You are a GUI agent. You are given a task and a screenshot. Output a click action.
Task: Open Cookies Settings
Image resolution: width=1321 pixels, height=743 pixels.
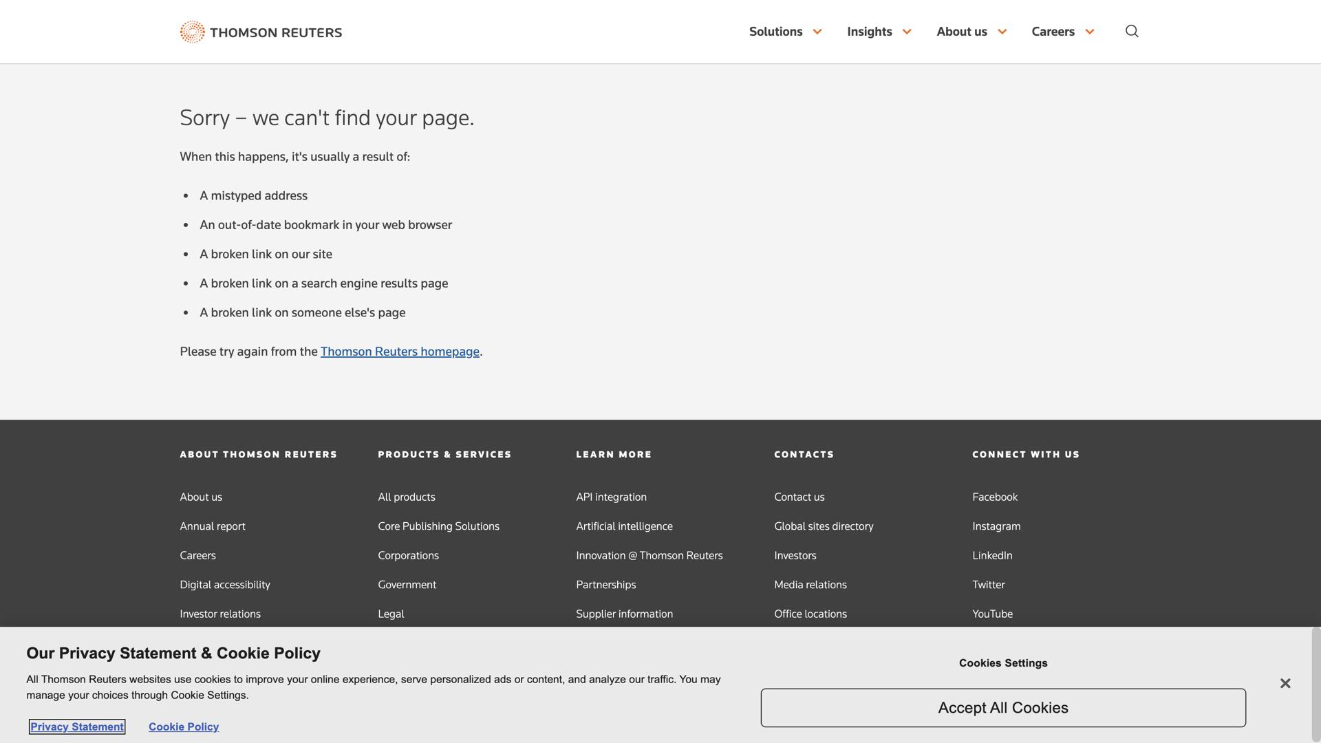click(1002, 663)
